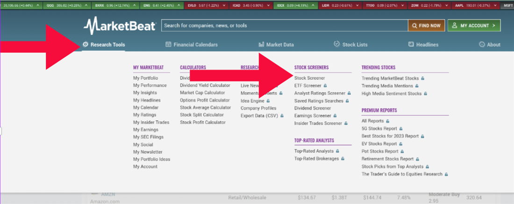The width and height of the screenshot is (514, 204).
Task: Choose My Insider Trades from My MarketBeat
Action: point(151,122)
